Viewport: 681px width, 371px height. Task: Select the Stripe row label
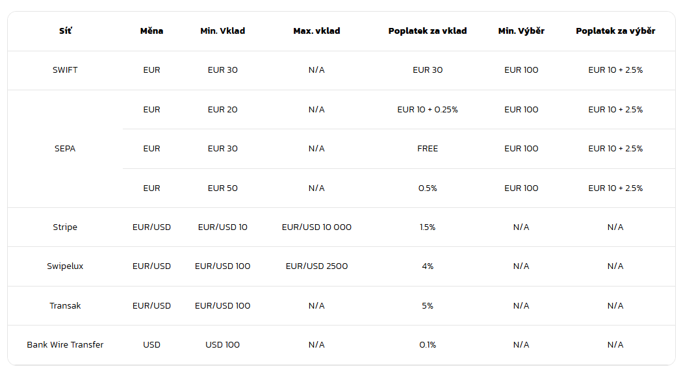tap(65, 227)
